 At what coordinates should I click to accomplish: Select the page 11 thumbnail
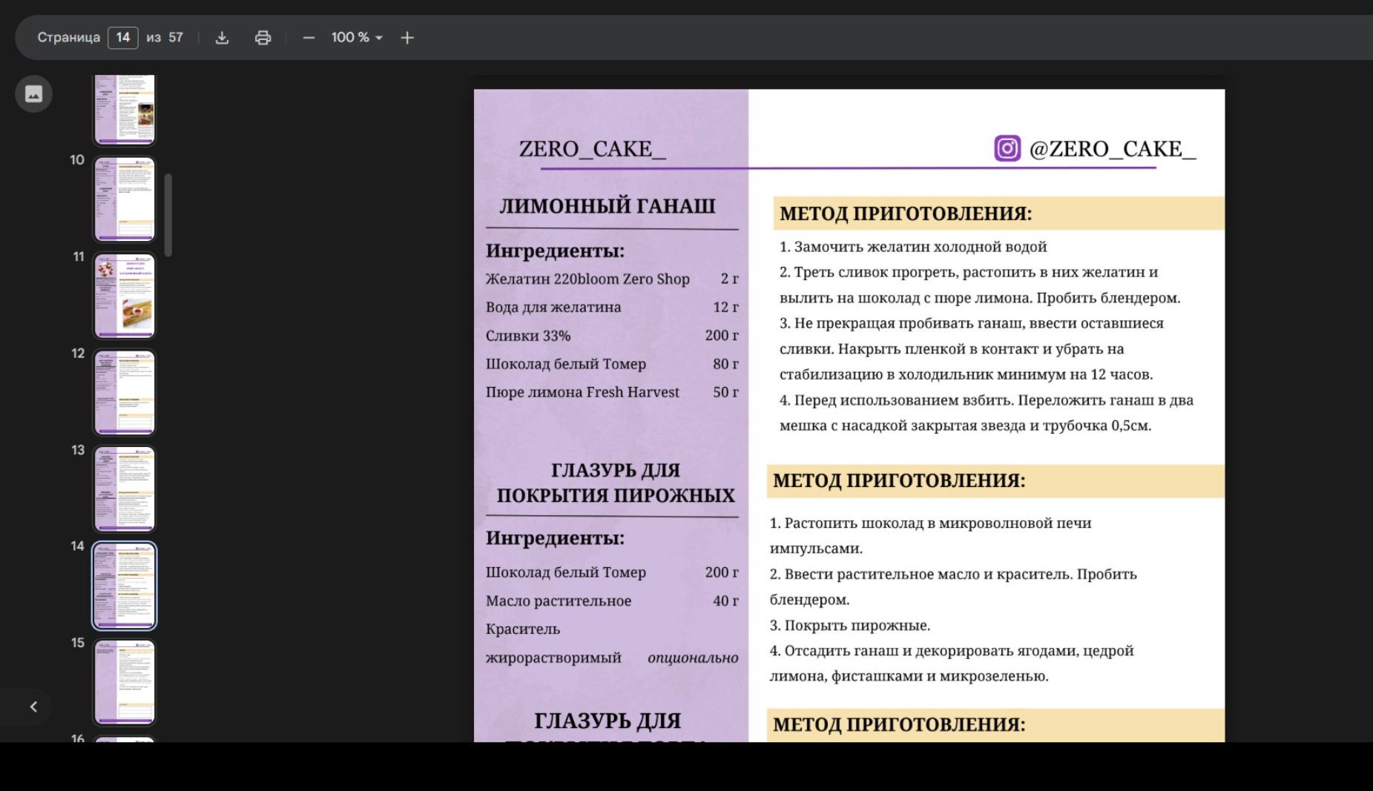(125, 296)
